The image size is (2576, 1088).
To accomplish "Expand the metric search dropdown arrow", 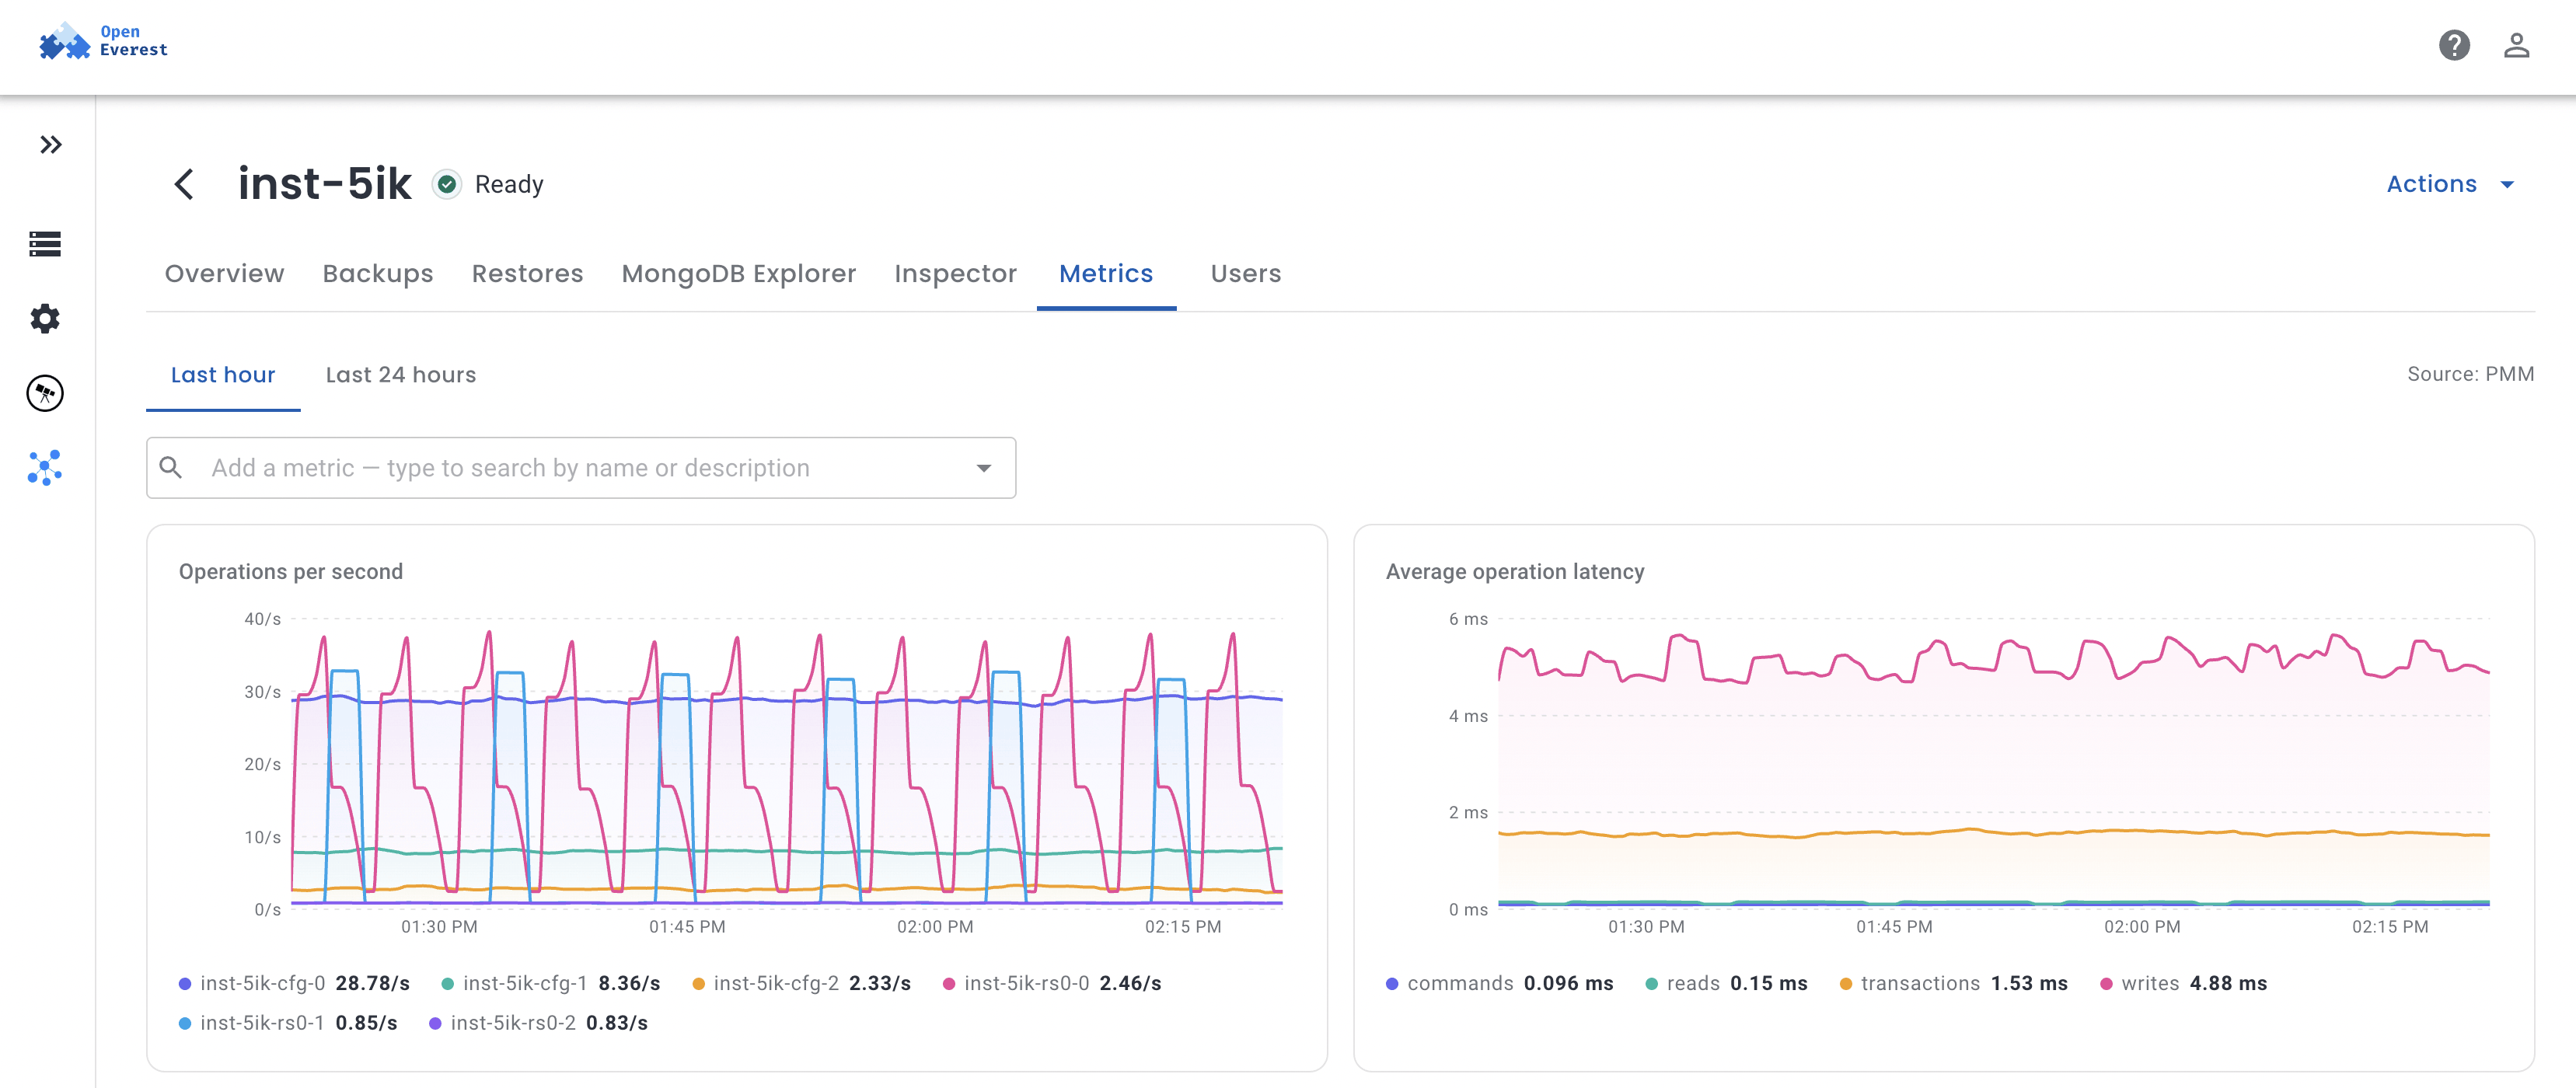I will (984, 468).
